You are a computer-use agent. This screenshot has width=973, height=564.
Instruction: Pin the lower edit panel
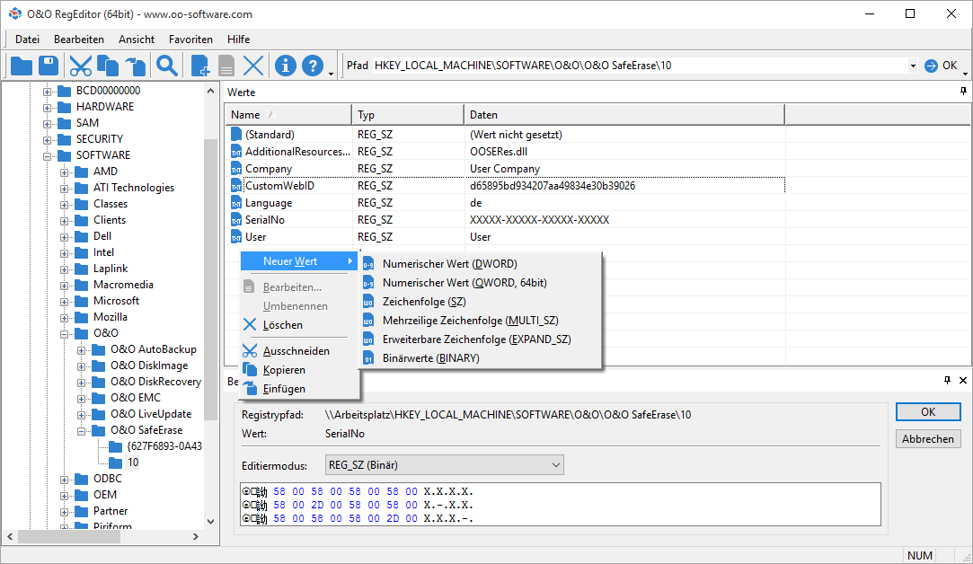947,380
